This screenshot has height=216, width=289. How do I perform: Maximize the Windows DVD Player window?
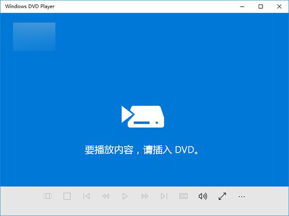(x=261, y=7)
